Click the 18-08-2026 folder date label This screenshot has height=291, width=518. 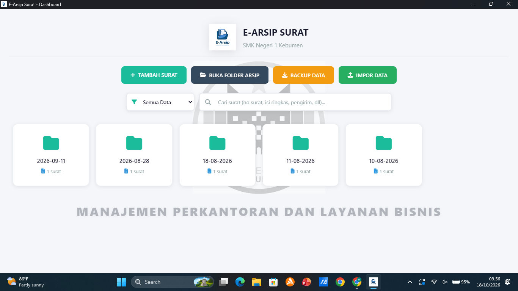[x=217, y=161]
